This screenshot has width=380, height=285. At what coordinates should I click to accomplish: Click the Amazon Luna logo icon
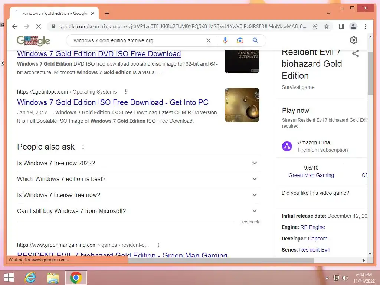coord(287,146)
